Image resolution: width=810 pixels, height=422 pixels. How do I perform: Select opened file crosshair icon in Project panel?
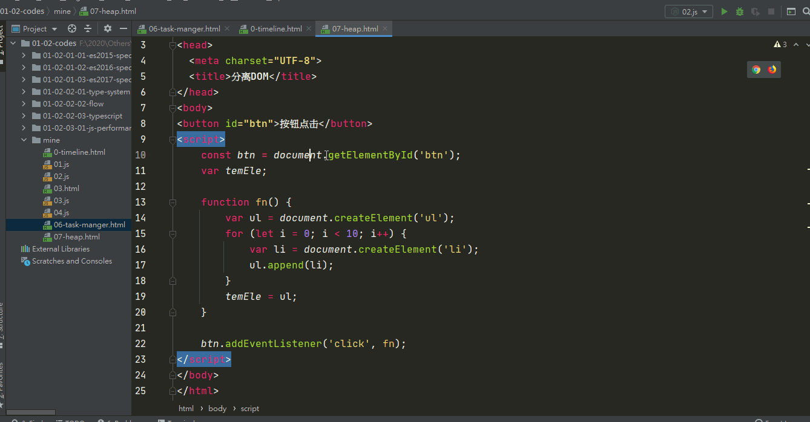[72, 28]
